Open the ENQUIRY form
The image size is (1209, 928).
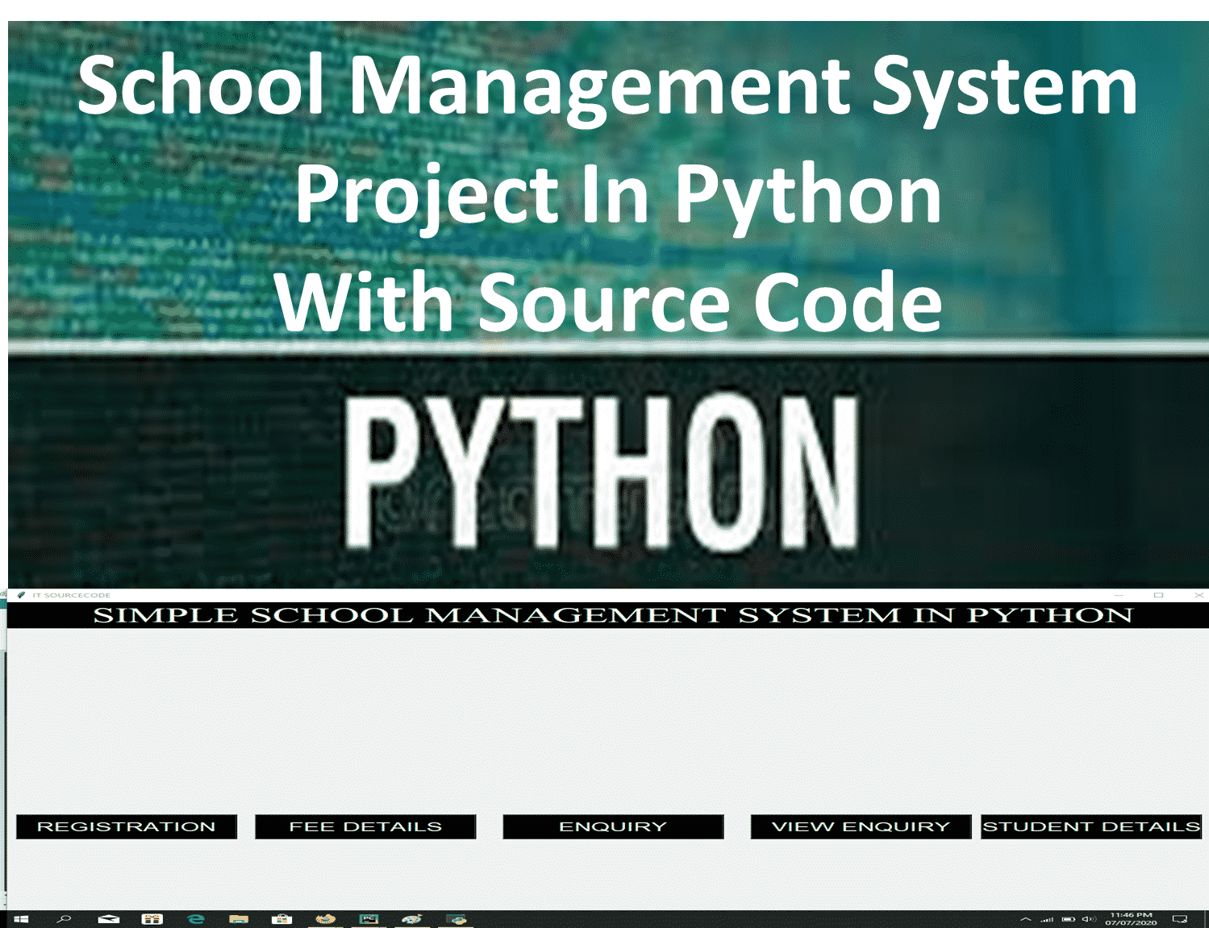pos(613,826)
